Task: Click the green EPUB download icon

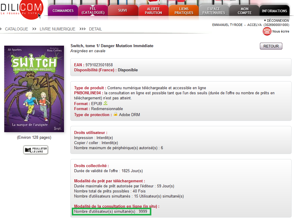Action: point(105,103)
